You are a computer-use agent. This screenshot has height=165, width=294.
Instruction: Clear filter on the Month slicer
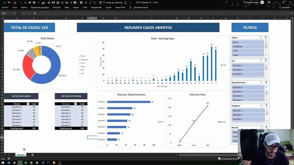[x=266, y=127]
